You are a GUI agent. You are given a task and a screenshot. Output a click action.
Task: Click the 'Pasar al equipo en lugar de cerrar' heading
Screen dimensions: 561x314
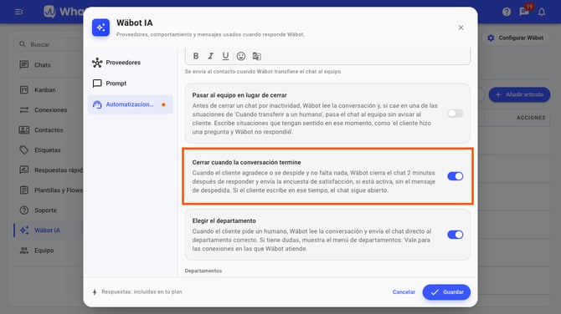[x=239, y=95]
